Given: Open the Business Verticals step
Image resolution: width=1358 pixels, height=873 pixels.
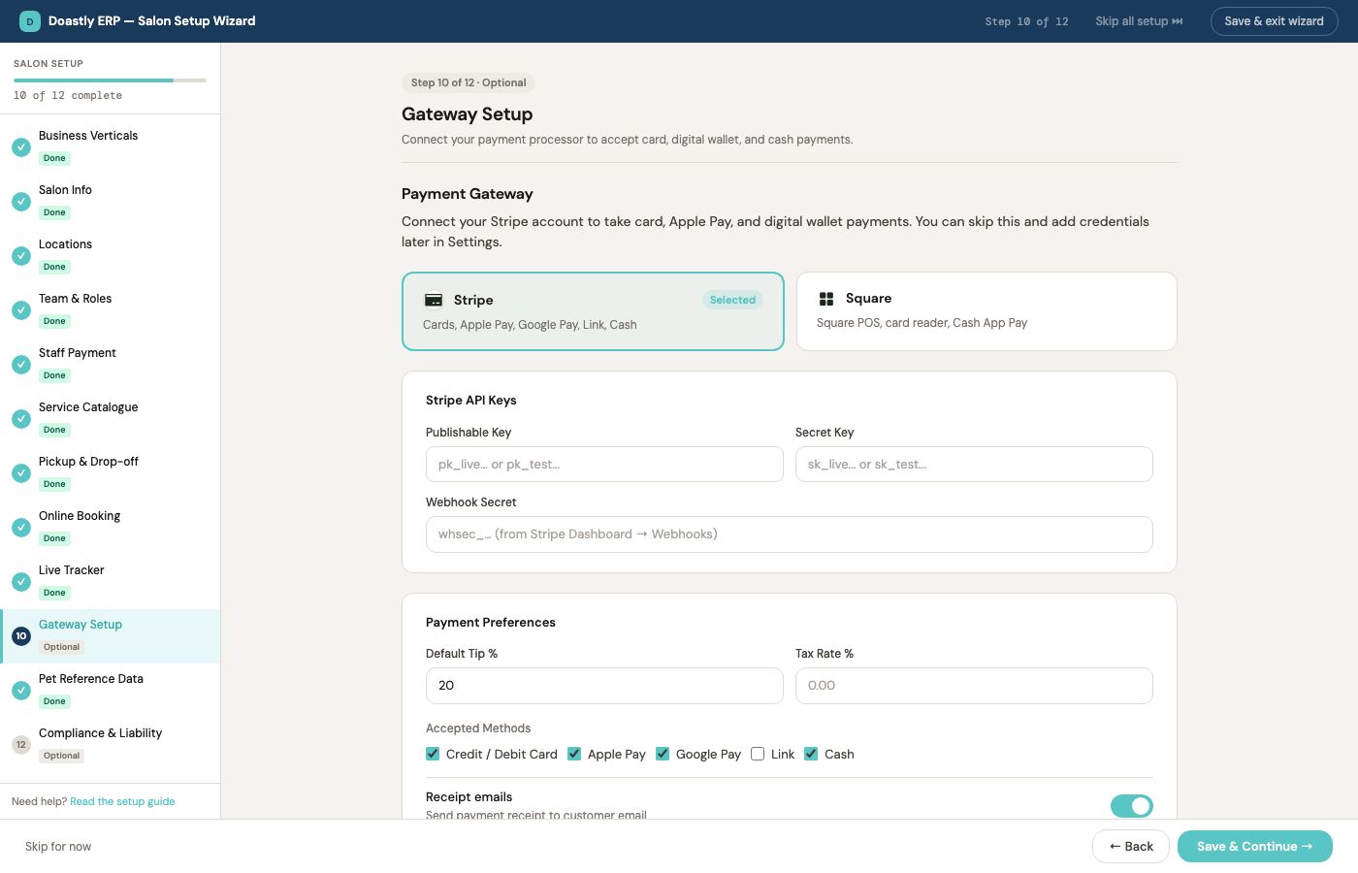Looking at the screenshot, I should tap(111, 147).
